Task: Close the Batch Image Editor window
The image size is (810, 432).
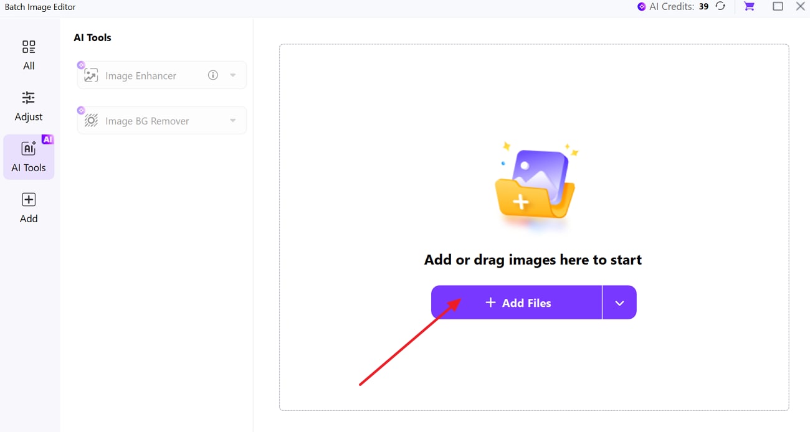Action: coord(801,6)
